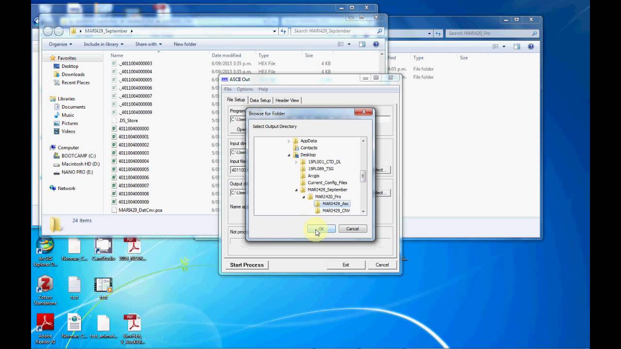621x349 pixels.
Task: Open the Pictures library
Action: coord(69,123)
